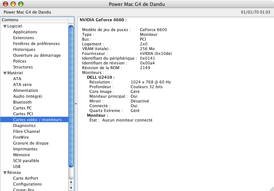Choose Ouverture au démarrage
This screenshot has width=274, height=191.
[37, 55]
